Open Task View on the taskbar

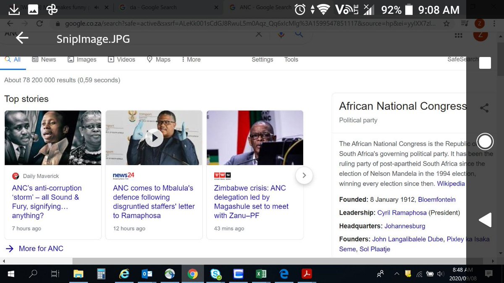coord(55,274)
